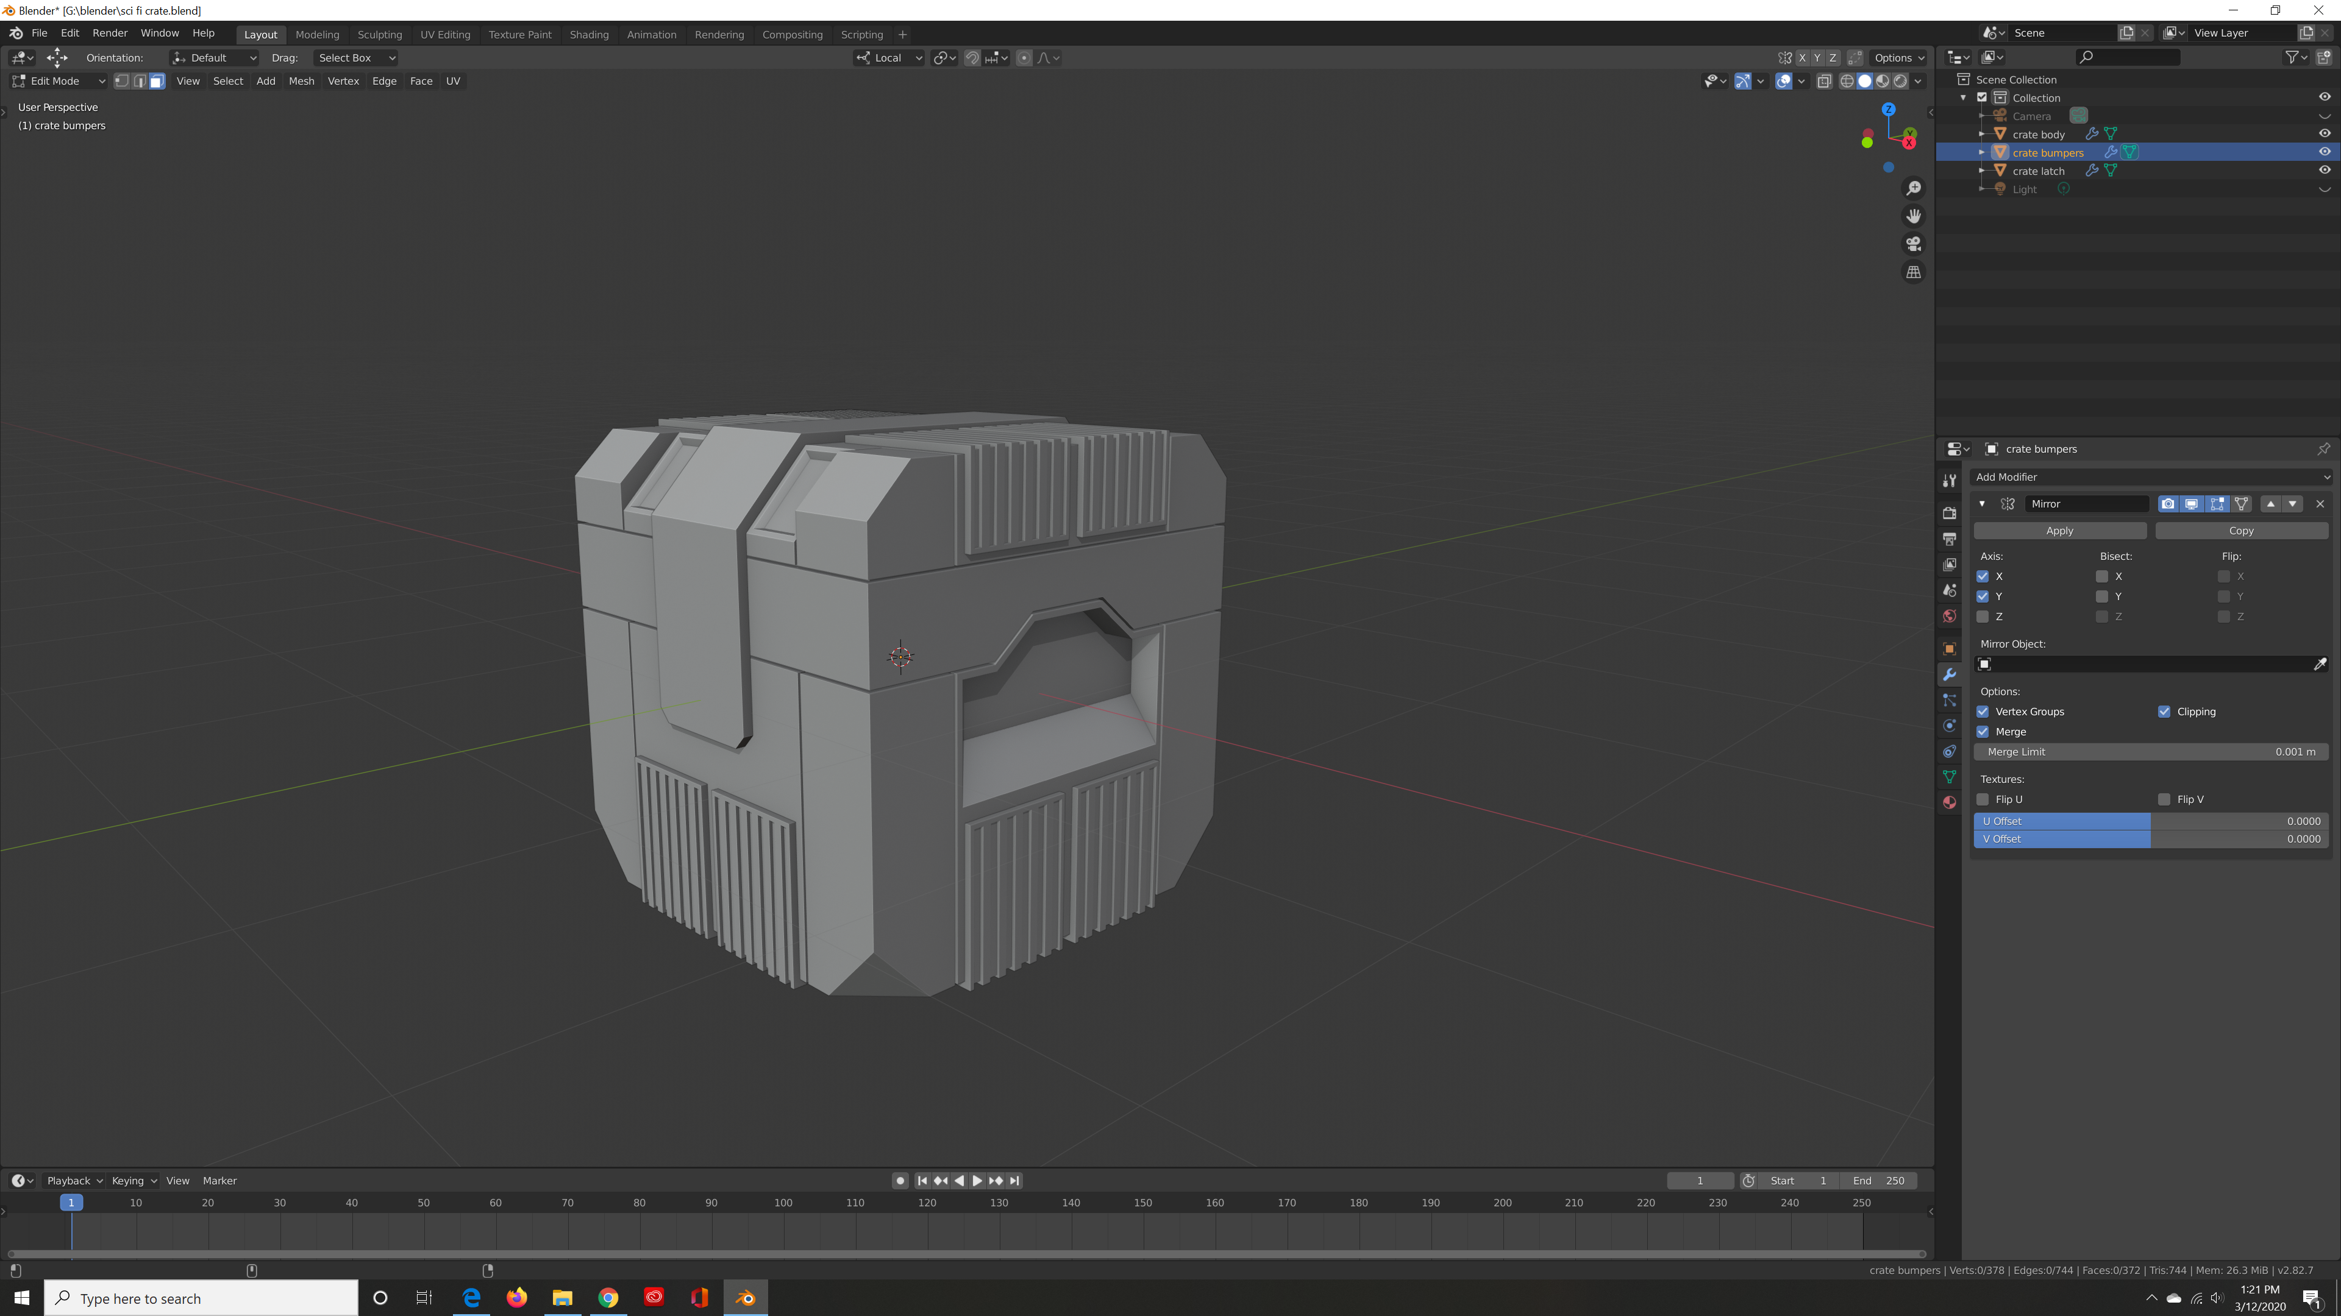Click the Mirror Object eyedropper icon

tap(2319, 664)
